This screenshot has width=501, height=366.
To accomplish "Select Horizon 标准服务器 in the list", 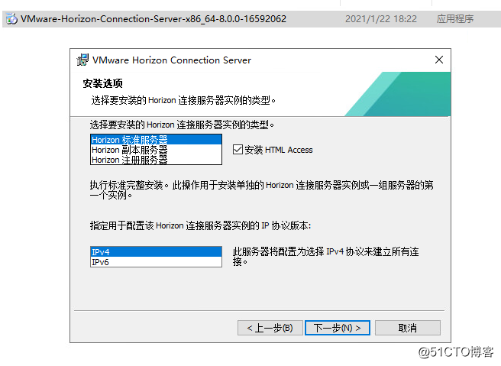I will pos(156,140).
